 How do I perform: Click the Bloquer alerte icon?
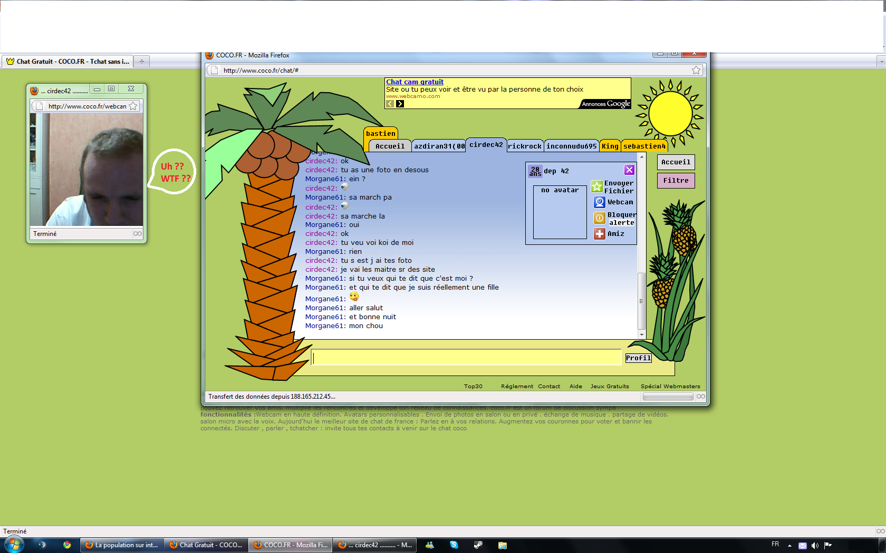point(600,218)
